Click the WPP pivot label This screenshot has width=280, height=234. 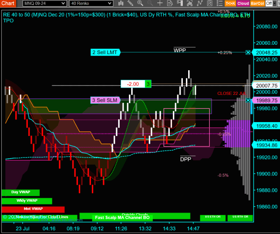click(180, 50)
